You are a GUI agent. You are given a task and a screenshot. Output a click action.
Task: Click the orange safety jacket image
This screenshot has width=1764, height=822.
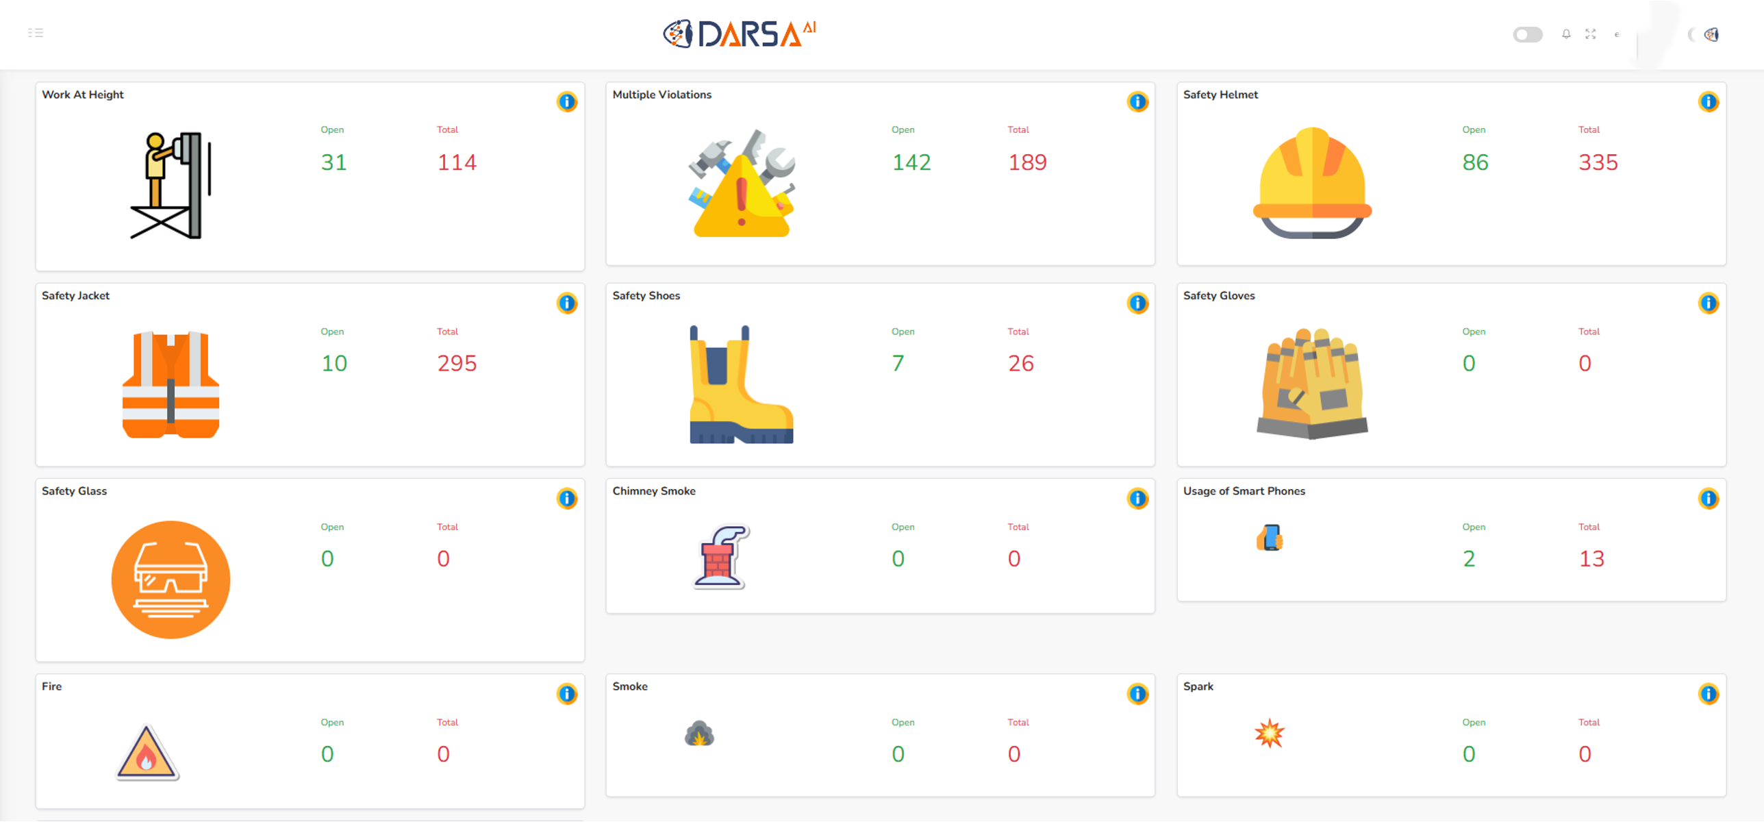coord(171,384)
